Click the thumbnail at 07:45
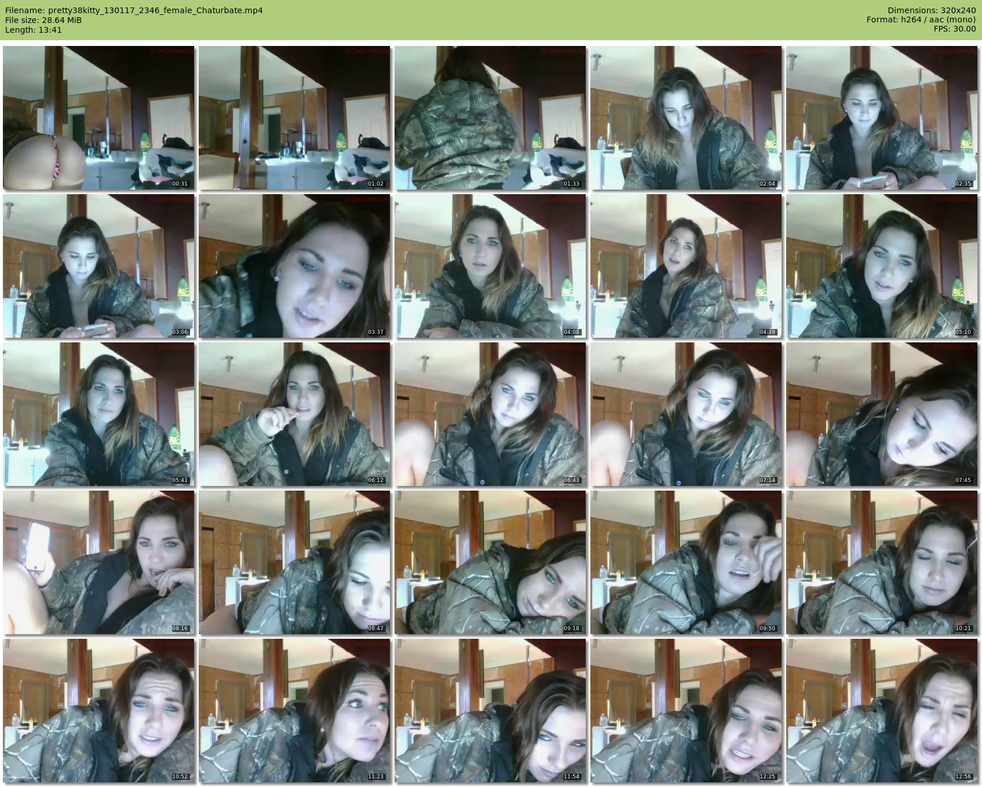The image size is (982, 787). pos(882,414)
